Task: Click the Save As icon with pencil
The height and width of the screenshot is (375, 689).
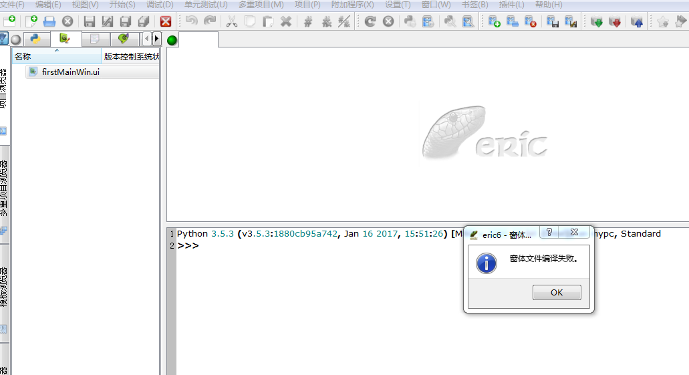Action: [107, 21]
